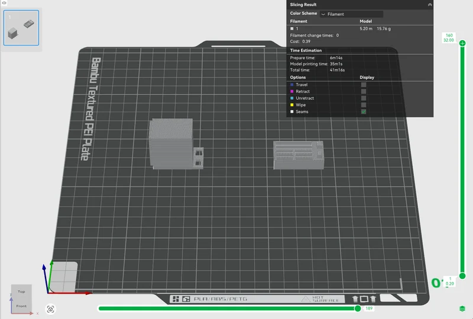Select the plate 1 thumbnail
The width and height of the screenshot is (473, 319).
[x=21, y=28]
